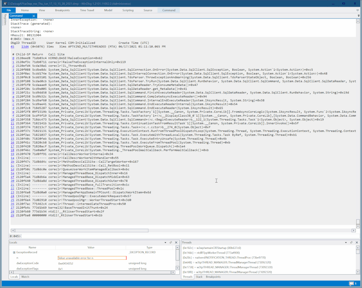362x288 pixels.
Task: Select thread 0x14dc TppWorkerThread
Action: tap(211, 253)
